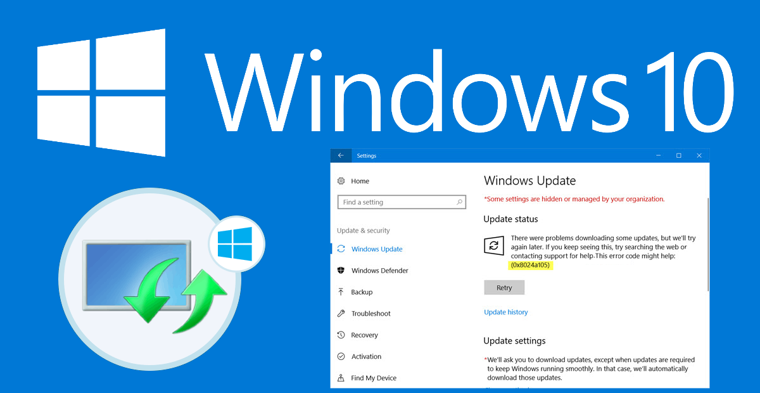Click the Update & security section label

364,231
